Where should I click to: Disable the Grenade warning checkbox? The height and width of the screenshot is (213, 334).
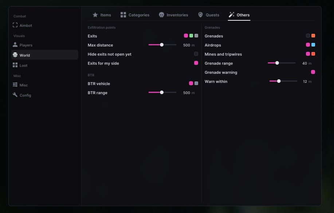tap(313, 72)
